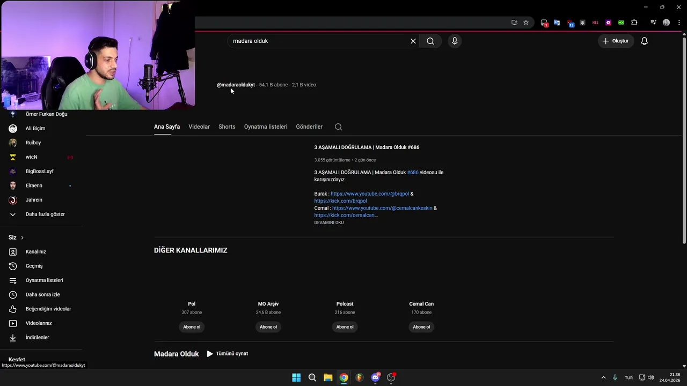Screen dimensions: 687x386
Task: Start voice search with microphone icon
Action: [455, 41]
